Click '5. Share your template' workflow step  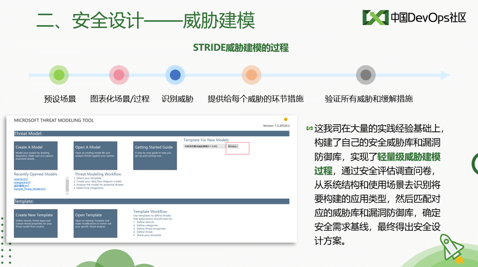(147, 235)
